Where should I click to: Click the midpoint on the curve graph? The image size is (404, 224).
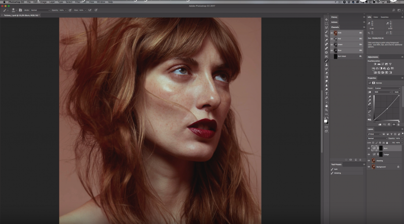coord(387,109)
